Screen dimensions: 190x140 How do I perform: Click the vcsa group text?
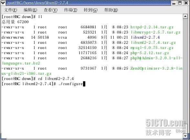62,37
